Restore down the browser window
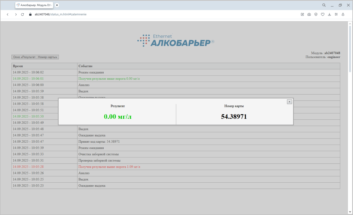353x215 pixels. (x=340, y=5)
